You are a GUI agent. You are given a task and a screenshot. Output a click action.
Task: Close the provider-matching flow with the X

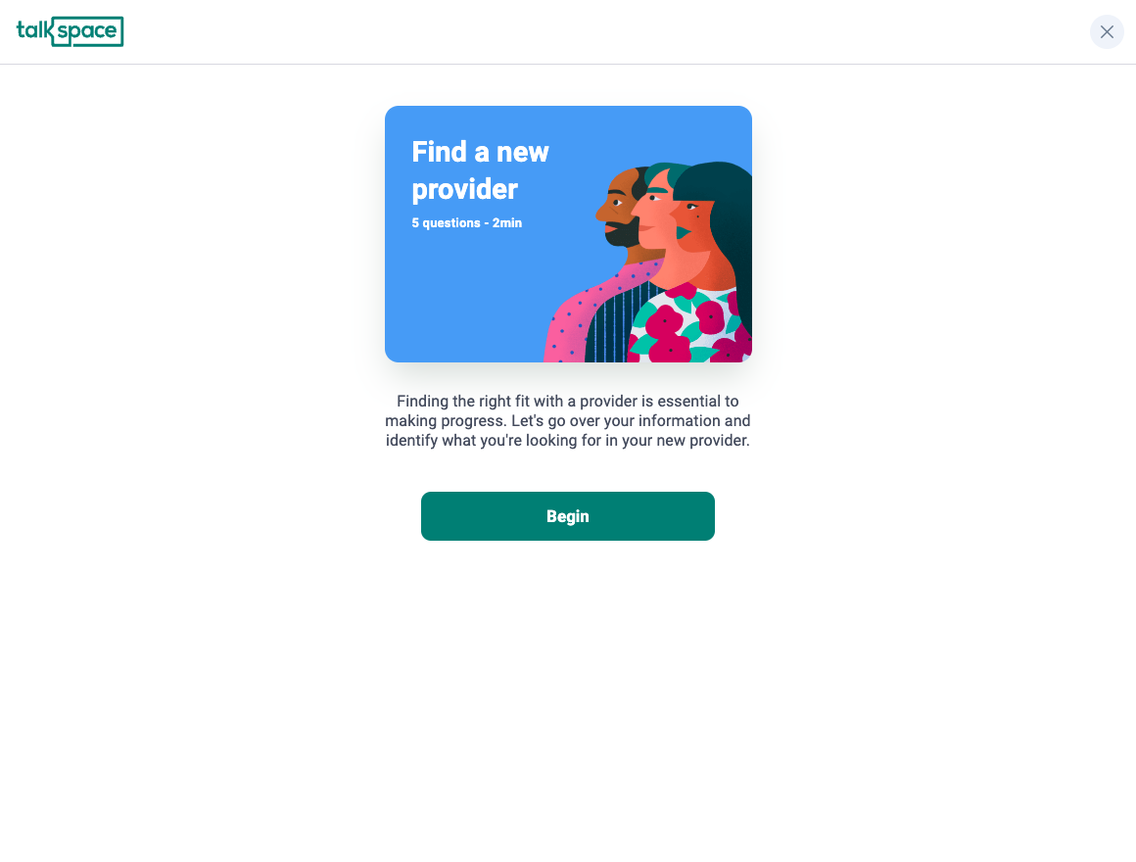point(1107,32)
